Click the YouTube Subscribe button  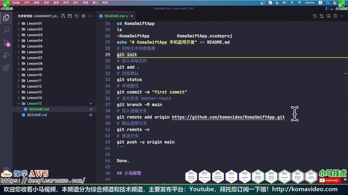point(330,180)
